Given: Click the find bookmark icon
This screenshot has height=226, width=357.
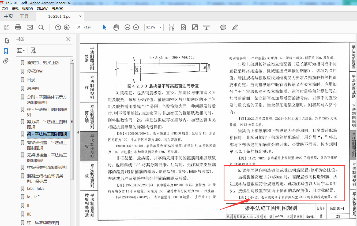Looking at the screenshot, I should (x=33, y=50).
